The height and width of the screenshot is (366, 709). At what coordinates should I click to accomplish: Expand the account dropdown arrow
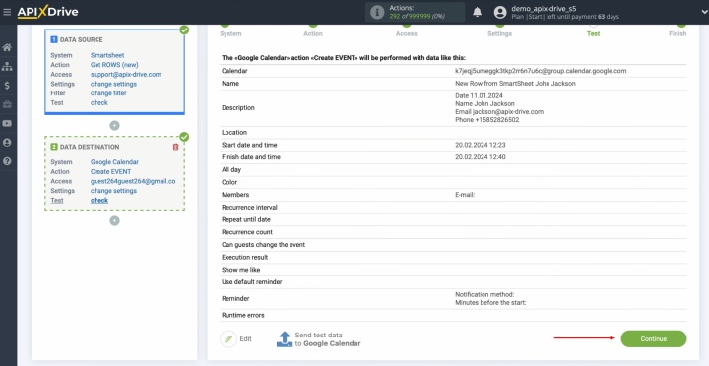[x=704, y=12]
